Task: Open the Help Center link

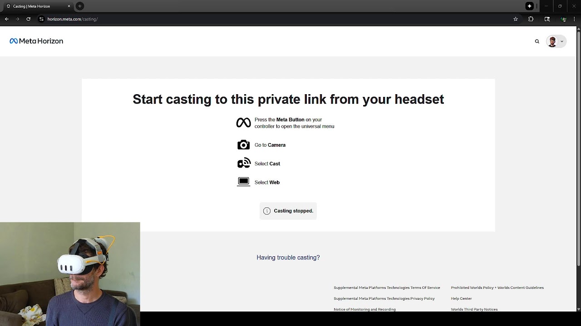Action: (461, 298)
